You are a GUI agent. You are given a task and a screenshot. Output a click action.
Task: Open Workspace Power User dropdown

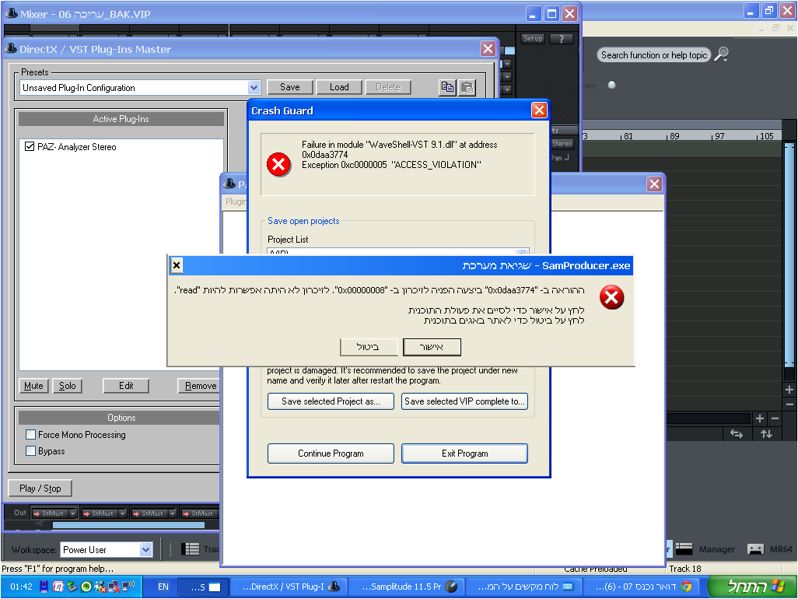(145, 550)
